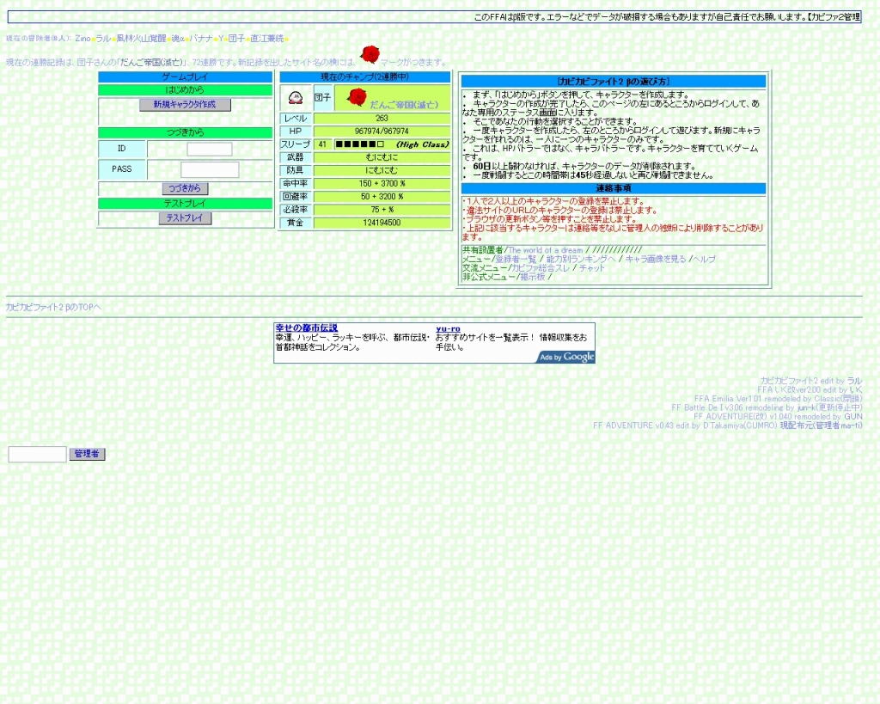
Task: Open the GUN credit link in footer
Action: click(853, 417)
